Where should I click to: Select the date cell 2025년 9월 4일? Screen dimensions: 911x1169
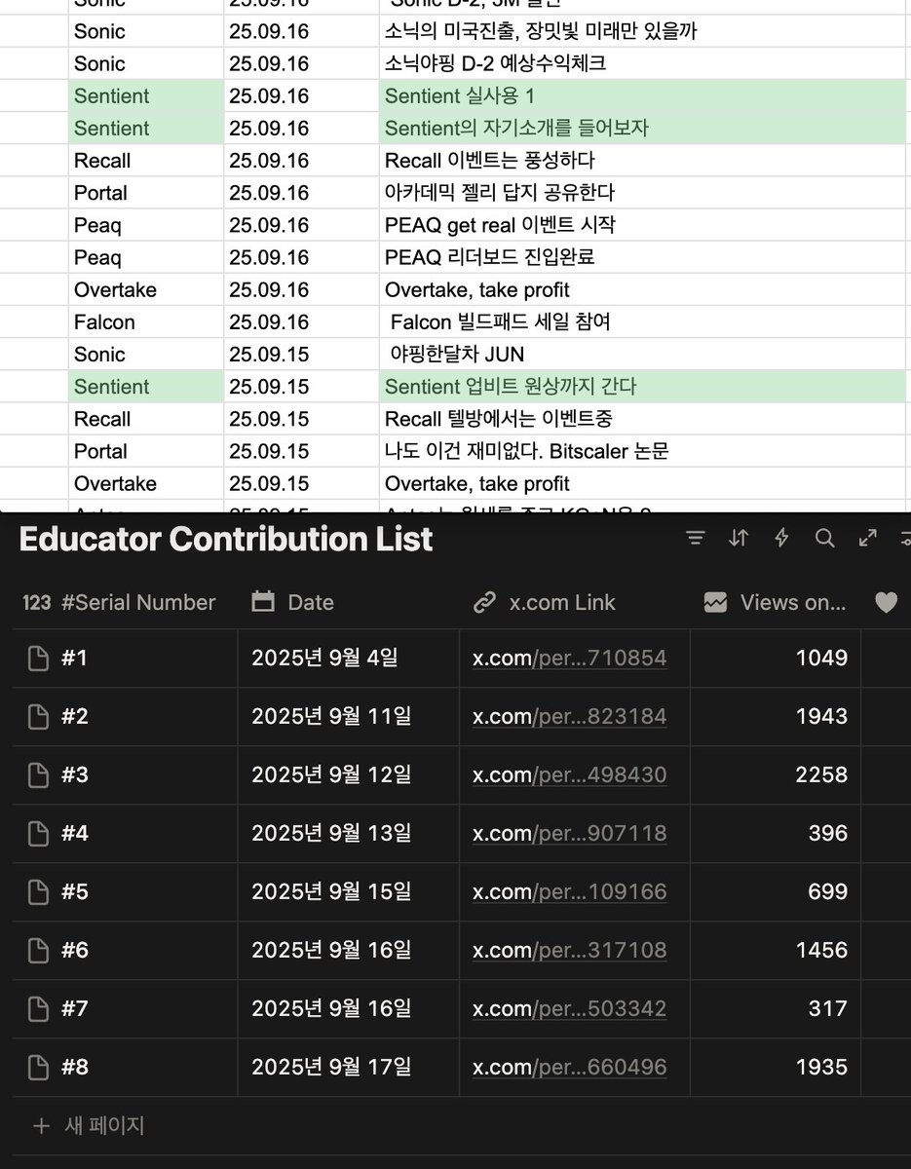tap(349, 659)
